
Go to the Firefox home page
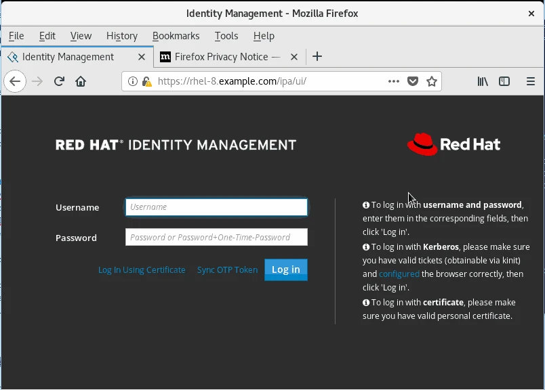click(x=81, y=81)
